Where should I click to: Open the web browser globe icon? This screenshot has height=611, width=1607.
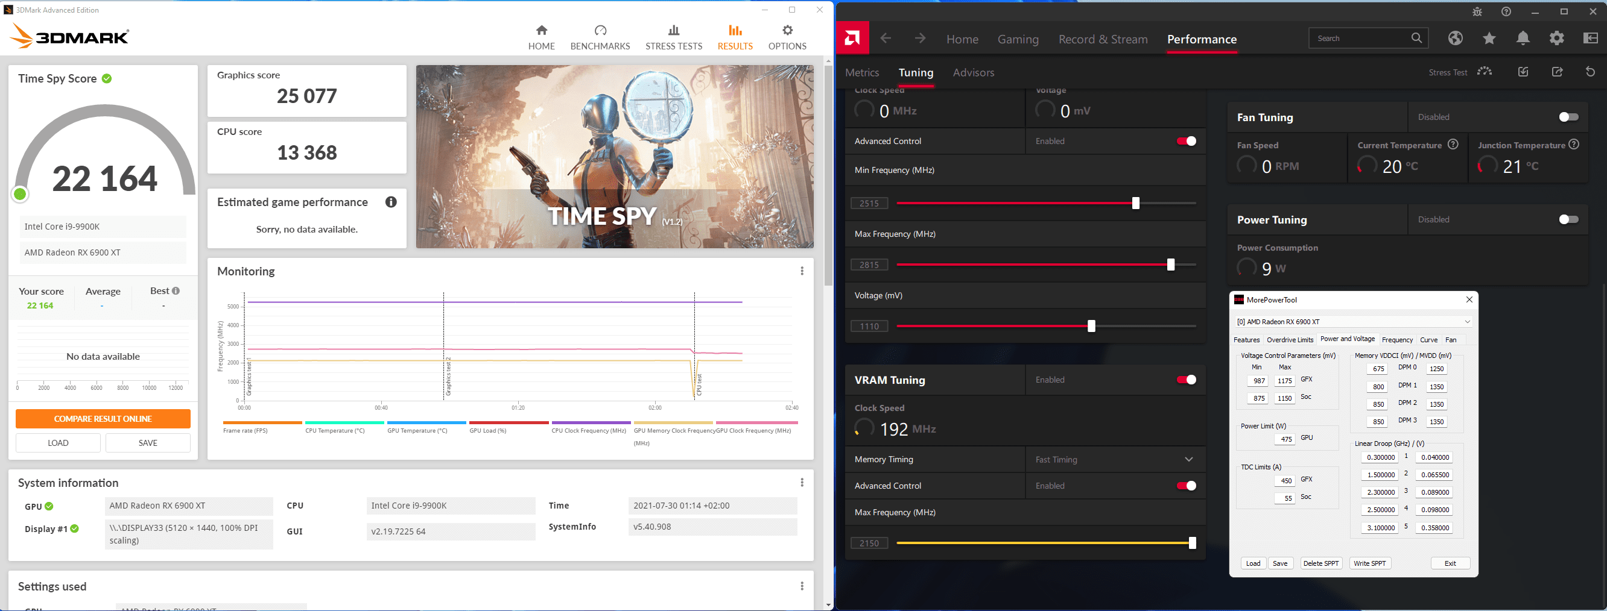pos(1456,39)
